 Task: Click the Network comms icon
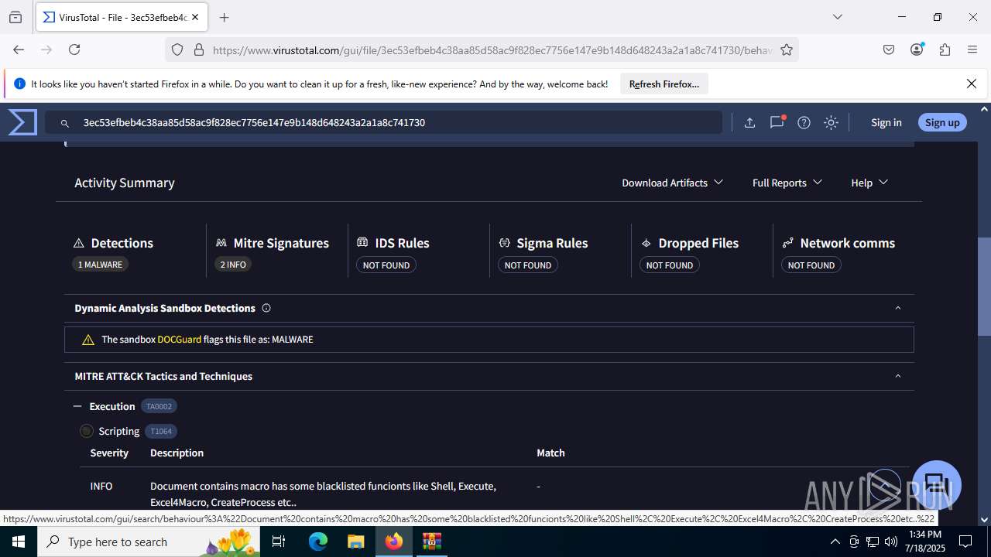[787, 243]
